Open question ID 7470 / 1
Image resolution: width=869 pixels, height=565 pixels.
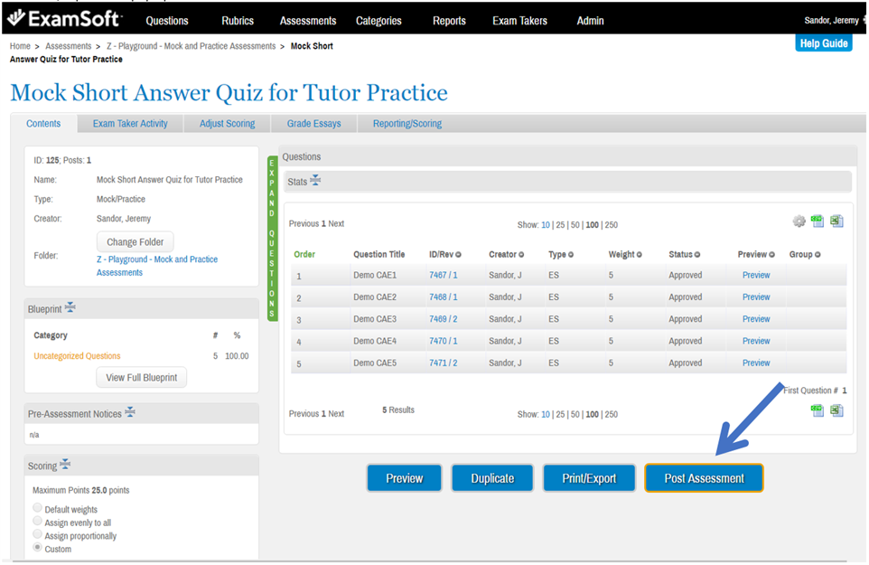click(444, 341)
